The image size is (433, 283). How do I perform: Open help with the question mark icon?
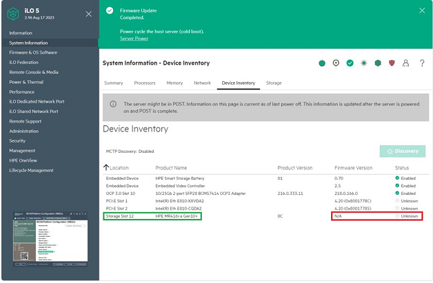click(422, 63)
